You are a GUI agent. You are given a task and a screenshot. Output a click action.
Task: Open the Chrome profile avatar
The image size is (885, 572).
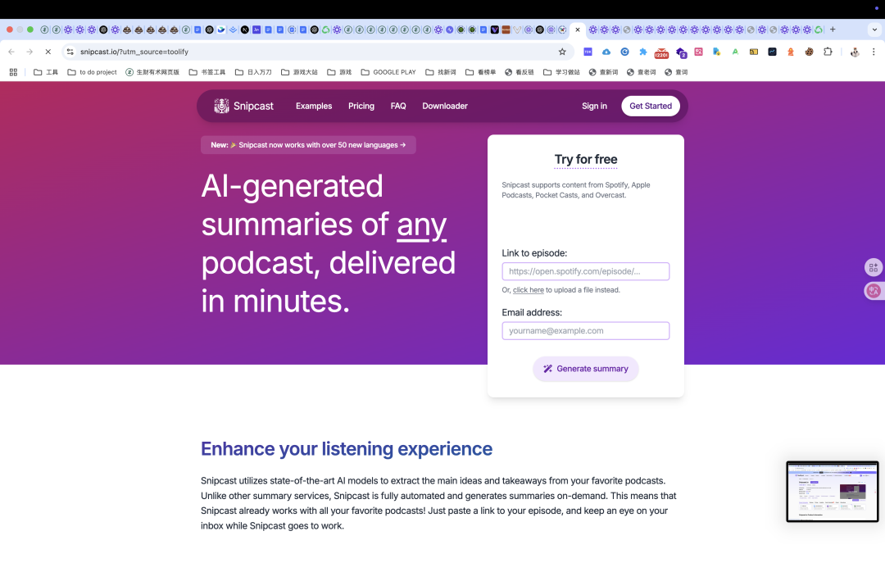(855, 52)
